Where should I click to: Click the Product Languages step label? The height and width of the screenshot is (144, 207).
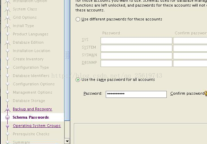(x=31, y=34)
